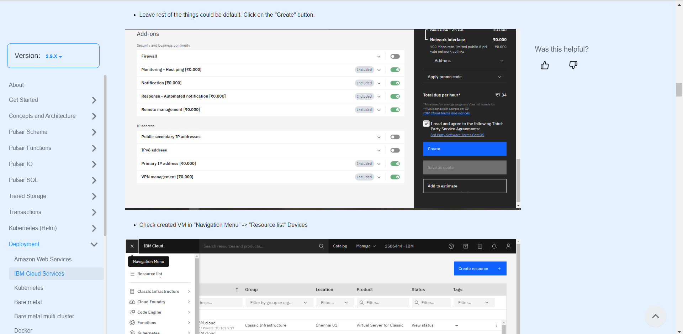Click the Save as quote button
This screenshot has width=683, height=334.
pos(465,167)
